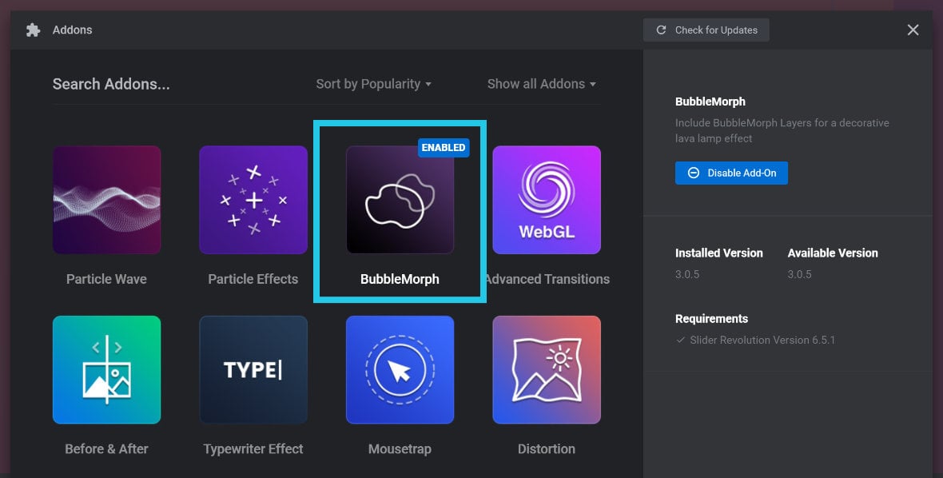Viewport: 943px width, 478px height.
Task: Select the BubbleMorph addon icon
Action: pos(400,200)
